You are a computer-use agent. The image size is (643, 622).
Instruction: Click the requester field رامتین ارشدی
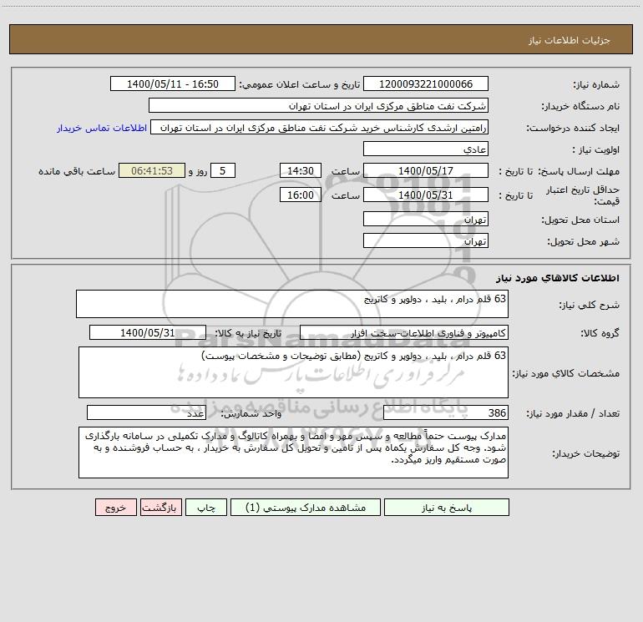click(x=320, y=127)
